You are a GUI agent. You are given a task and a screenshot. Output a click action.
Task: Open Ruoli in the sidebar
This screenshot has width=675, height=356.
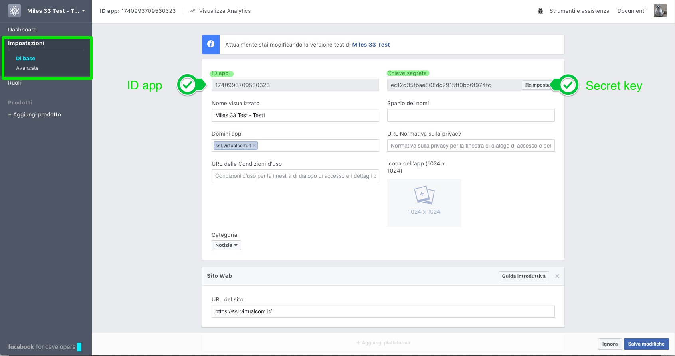[14, 83]
